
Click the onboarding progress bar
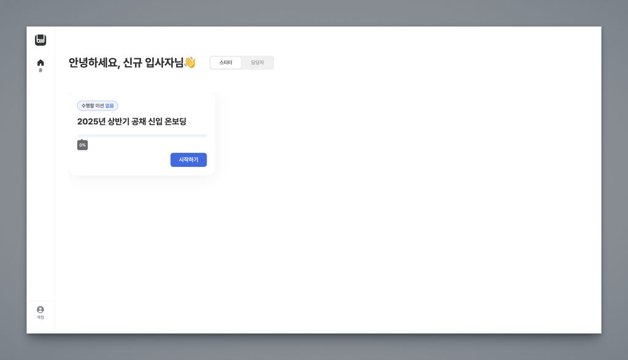(x=142, y=136)
